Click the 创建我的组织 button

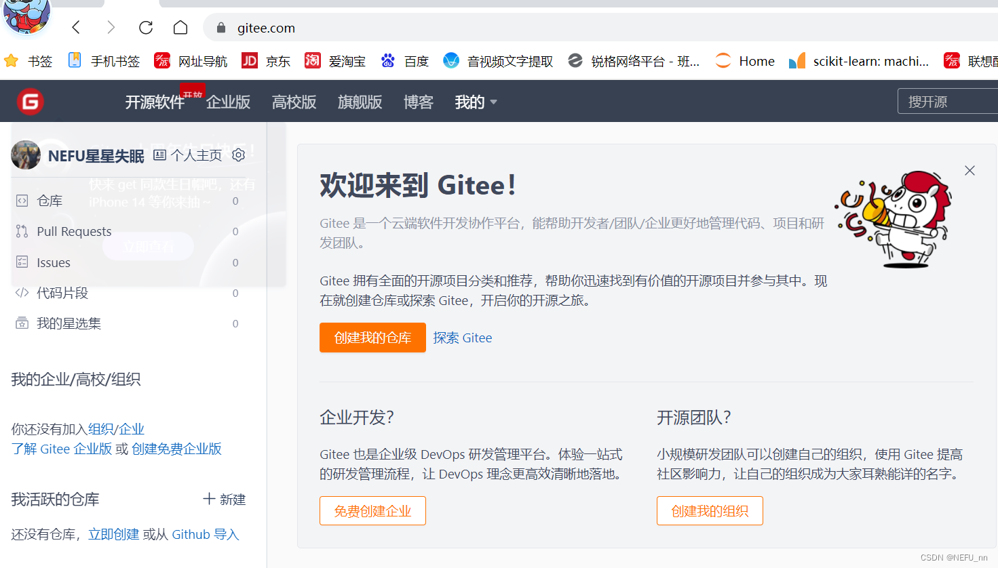pos(710,510)
